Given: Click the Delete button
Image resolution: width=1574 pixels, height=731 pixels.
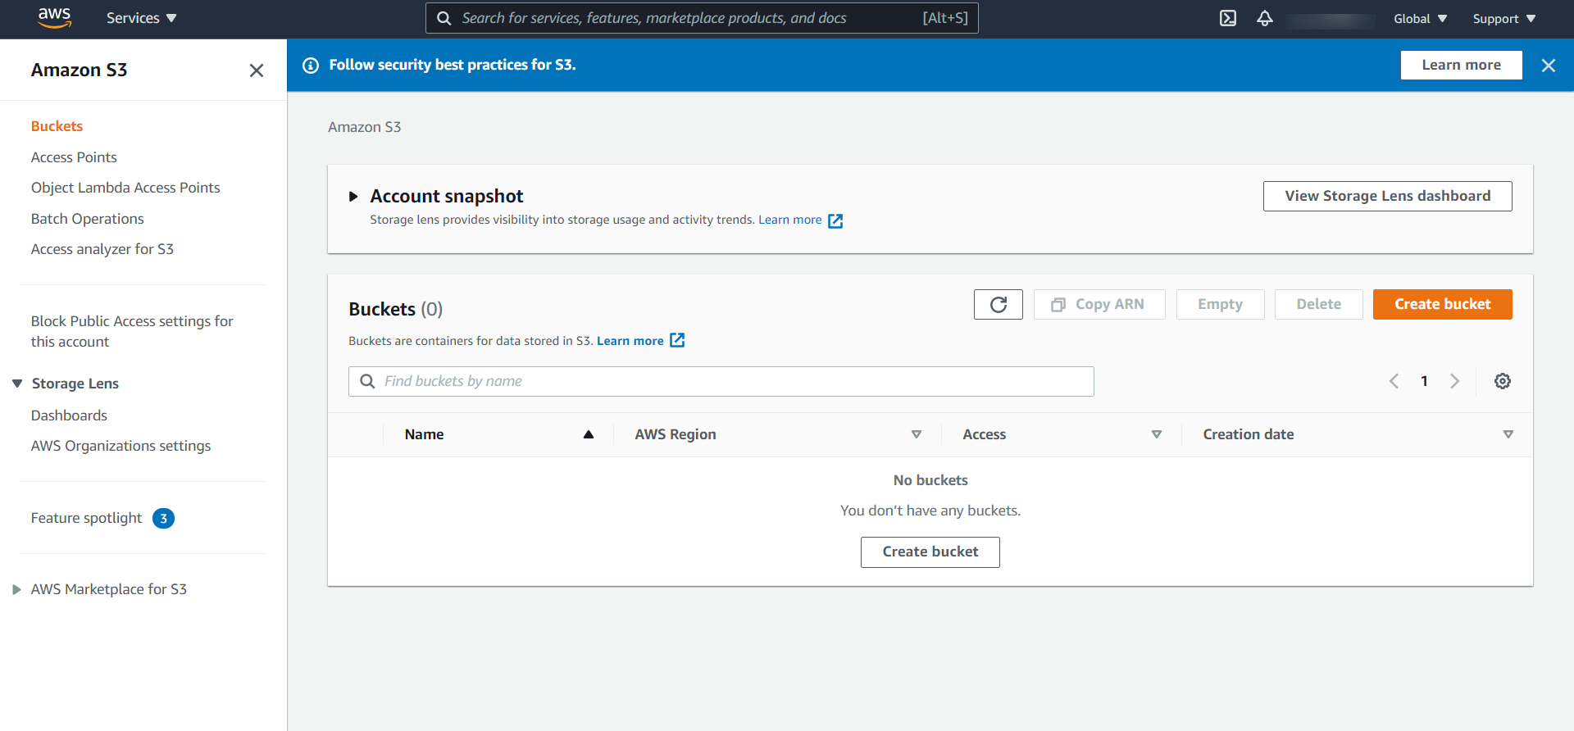Looking at the screenshot, I should click(1318, 304).
